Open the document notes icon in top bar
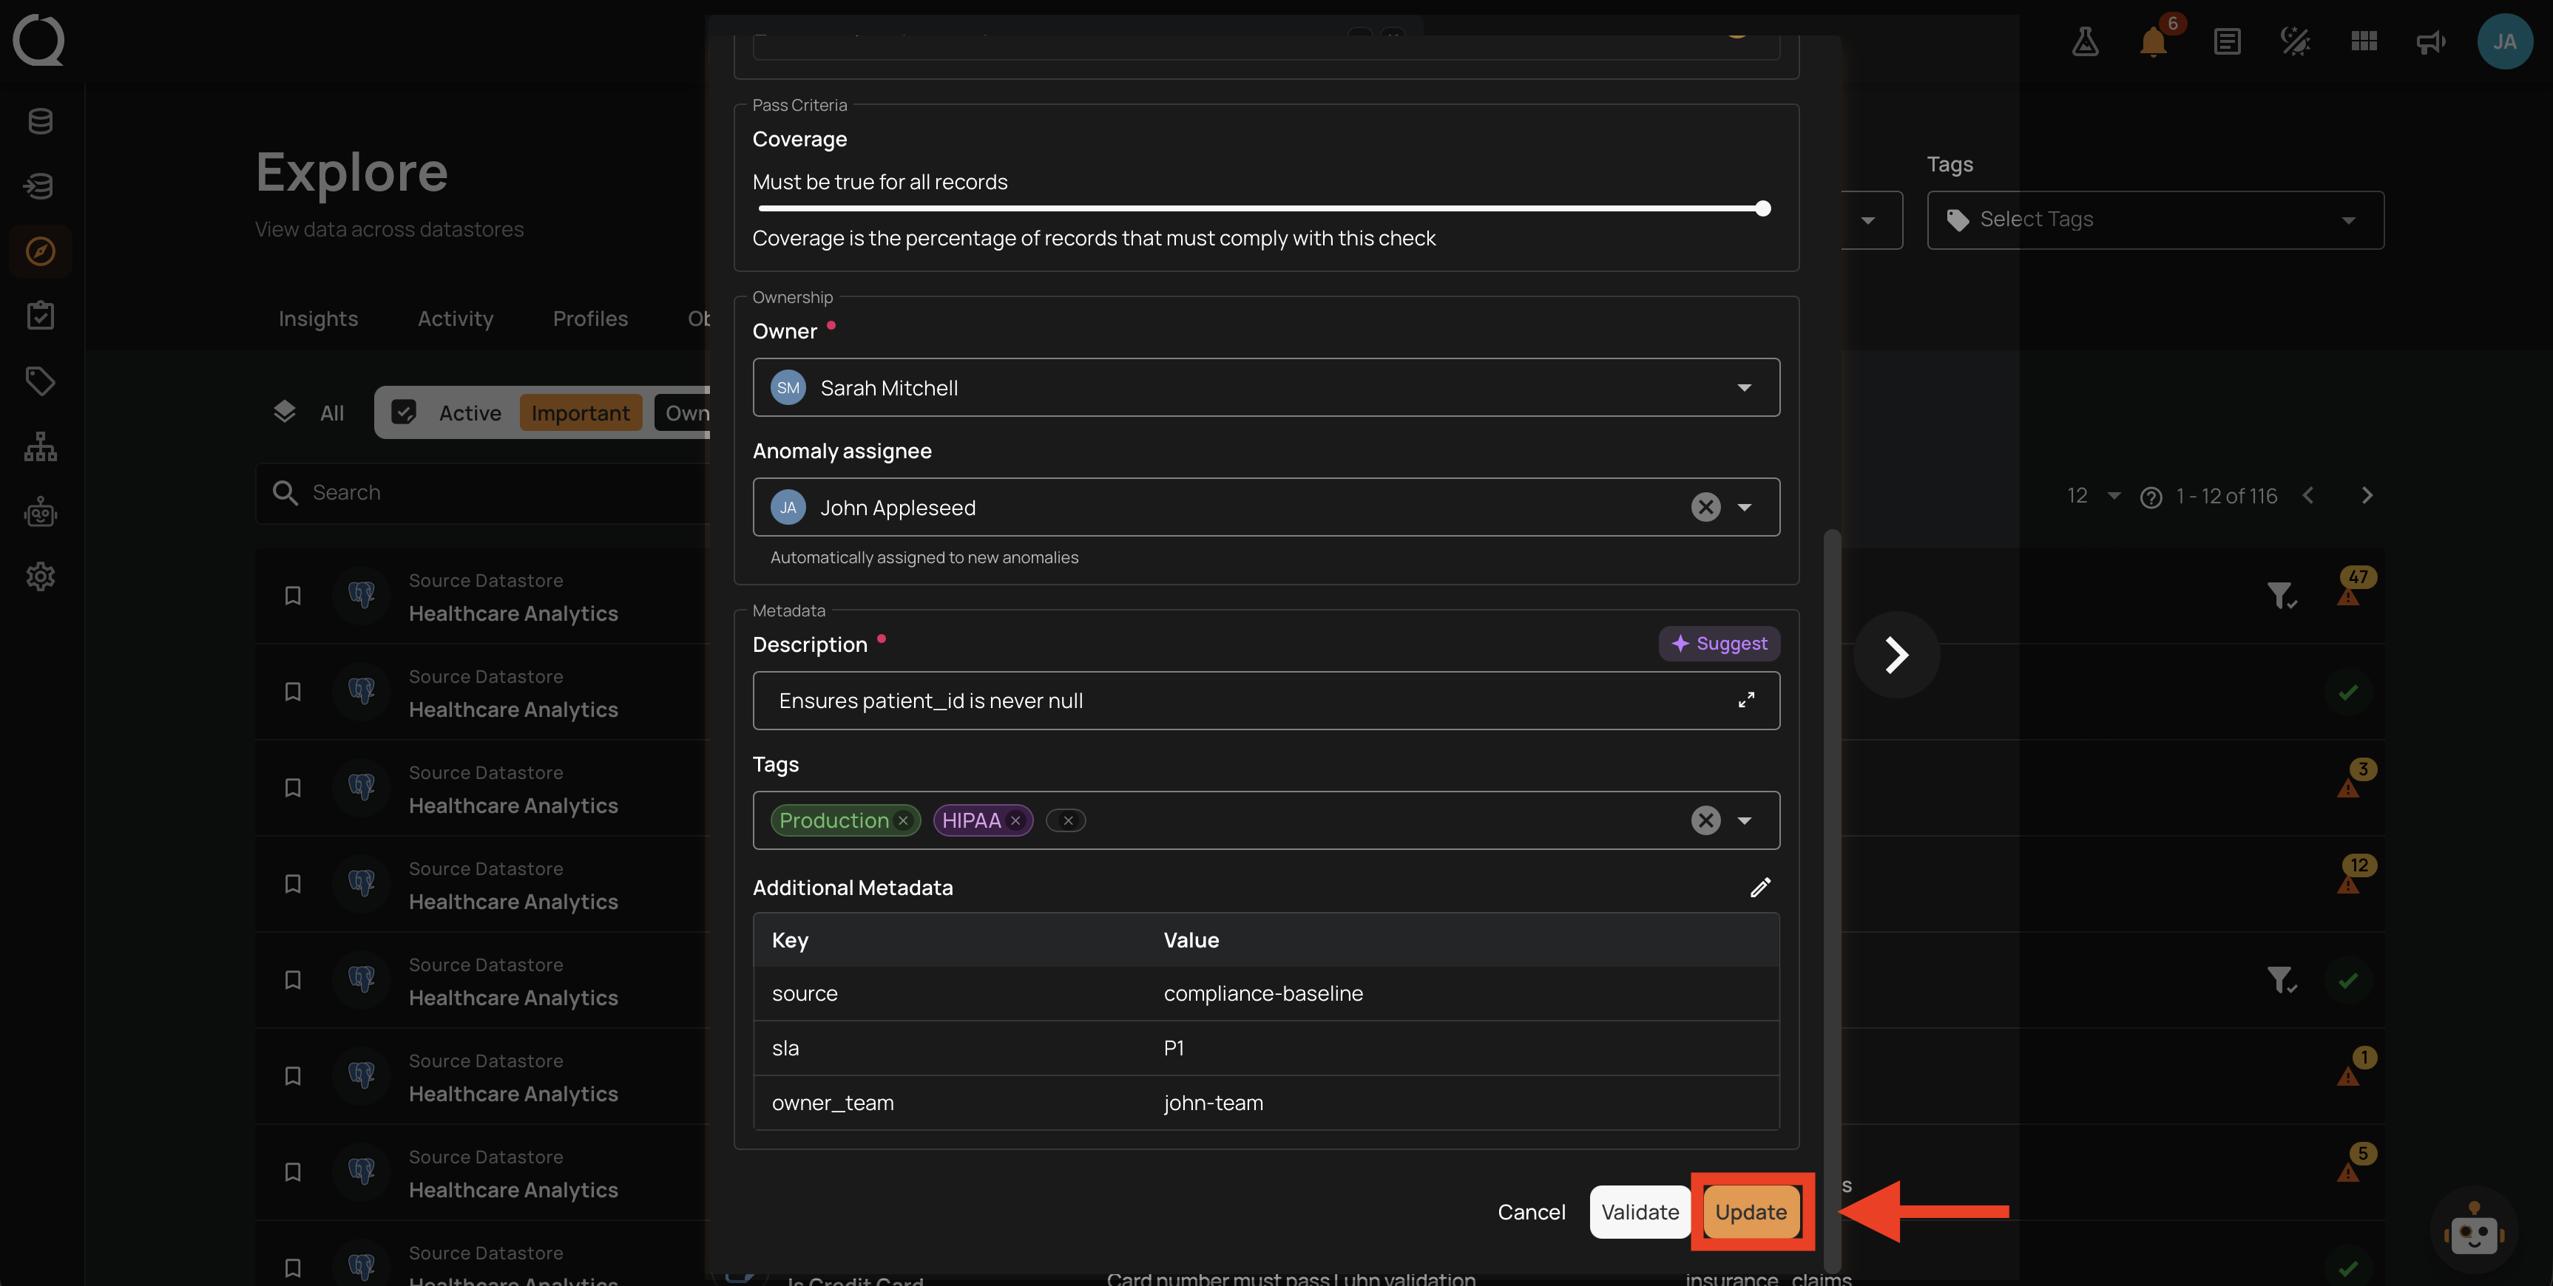 [x=2227, y=41]
